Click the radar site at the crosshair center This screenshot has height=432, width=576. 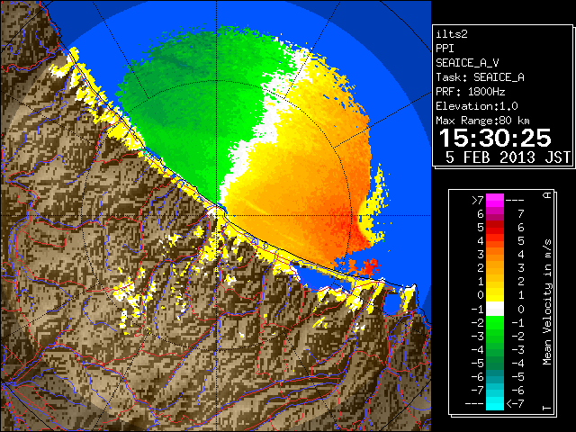pos(217,215)
